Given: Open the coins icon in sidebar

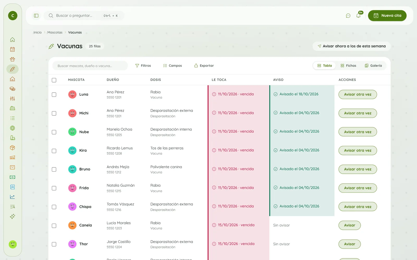Looking at the screenshot, I should pos(13,89).
